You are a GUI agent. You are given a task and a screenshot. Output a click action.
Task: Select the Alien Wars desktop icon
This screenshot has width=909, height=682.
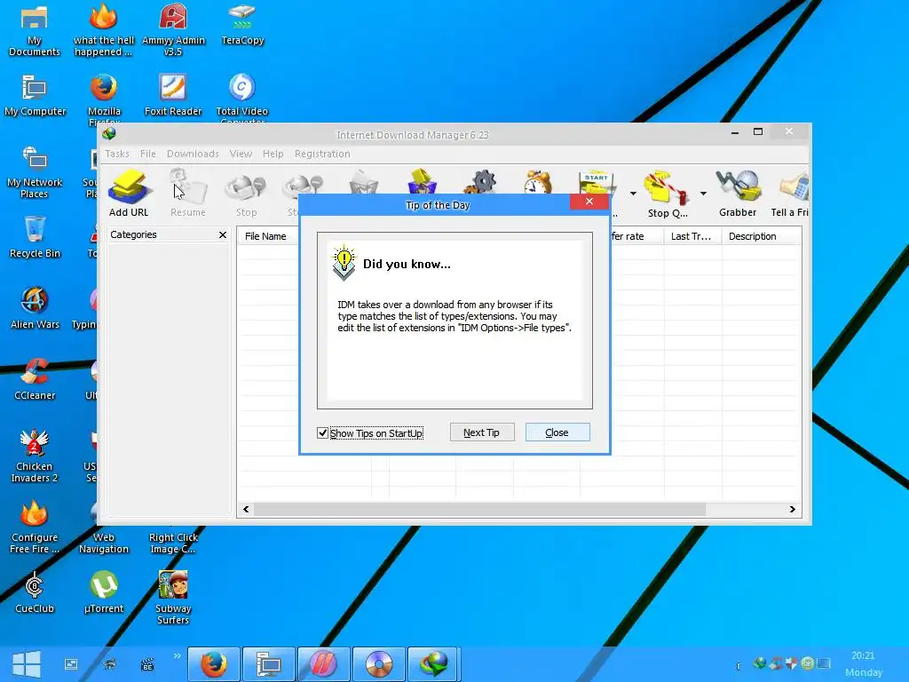point(35,308)
